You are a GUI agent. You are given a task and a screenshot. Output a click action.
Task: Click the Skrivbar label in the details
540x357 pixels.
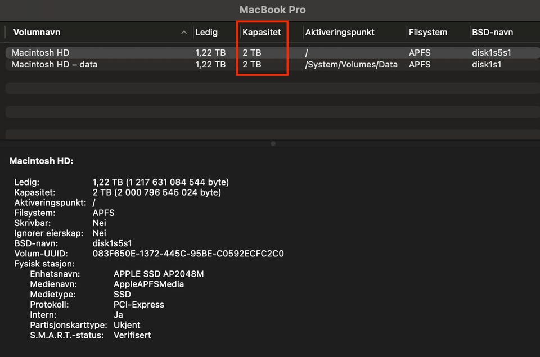[33, 223]
